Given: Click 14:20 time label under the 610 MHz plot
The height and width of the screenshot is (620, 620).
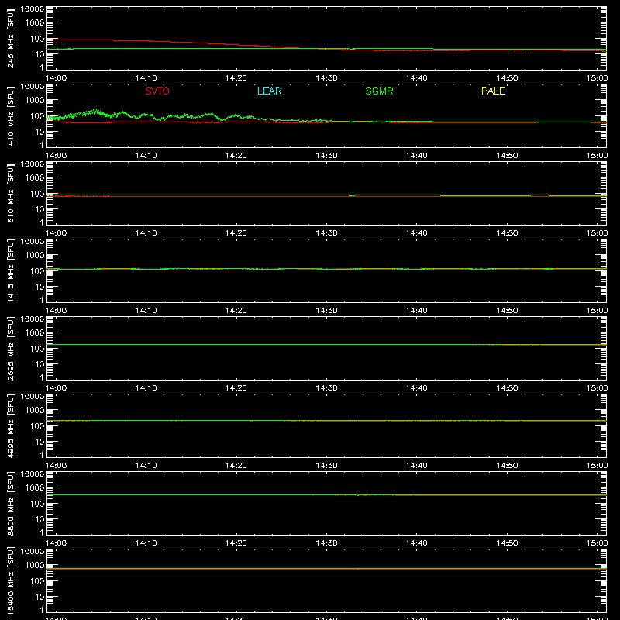Looking at the screenshot, I should tap(236, 233).
